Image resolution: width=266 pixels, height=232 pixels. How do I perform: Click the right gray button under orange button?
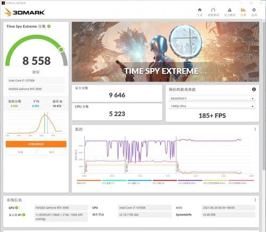point(52,152)
